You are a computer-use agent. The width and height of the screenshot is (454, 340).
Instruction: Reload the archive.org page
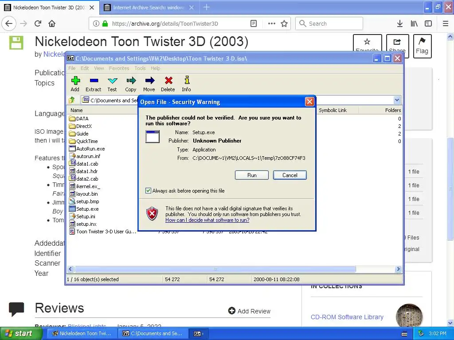(38, 23)
